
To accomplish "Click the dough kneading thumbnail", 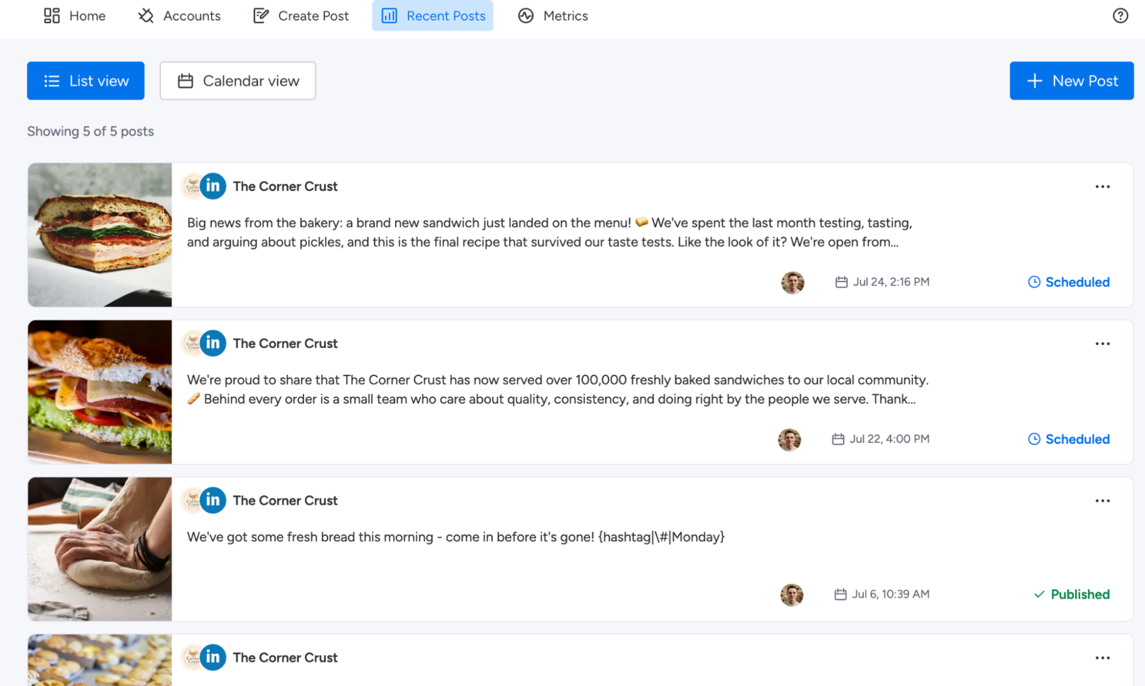I will pyautogui.click(x=100, y=549).
